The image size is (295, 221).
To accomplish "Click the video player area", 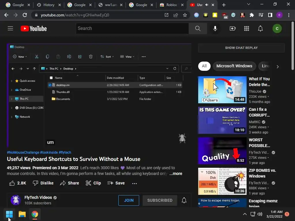I will (99, 95).
